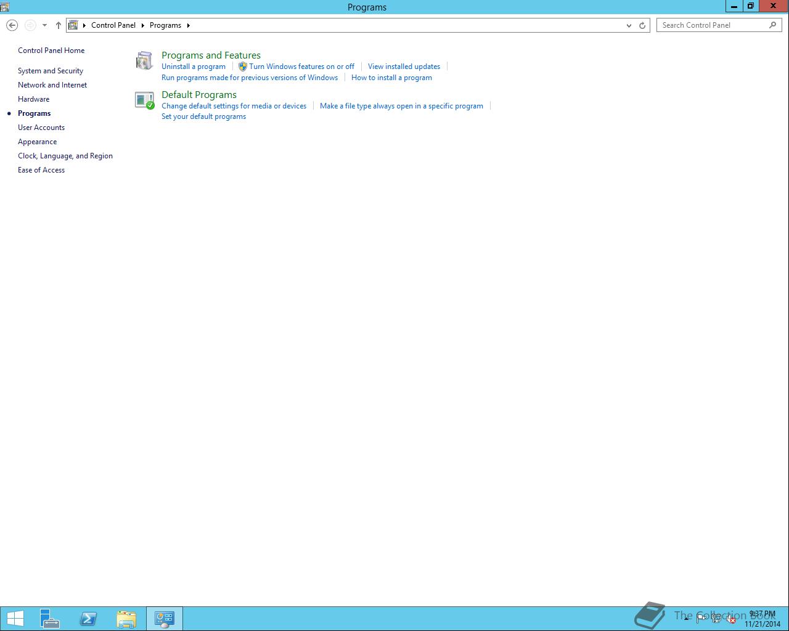Click the Back navigation arrow
This screenshot has height=631, width=789.
click(12, 25)
